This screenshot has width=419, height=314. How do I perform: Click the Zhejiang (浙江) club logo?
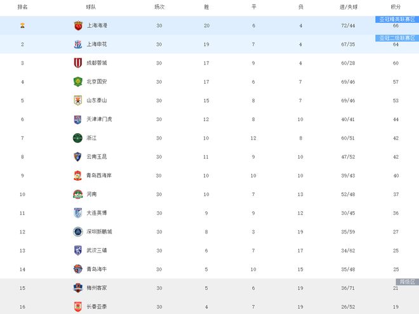pyautogui.click(x=77, y=138)
